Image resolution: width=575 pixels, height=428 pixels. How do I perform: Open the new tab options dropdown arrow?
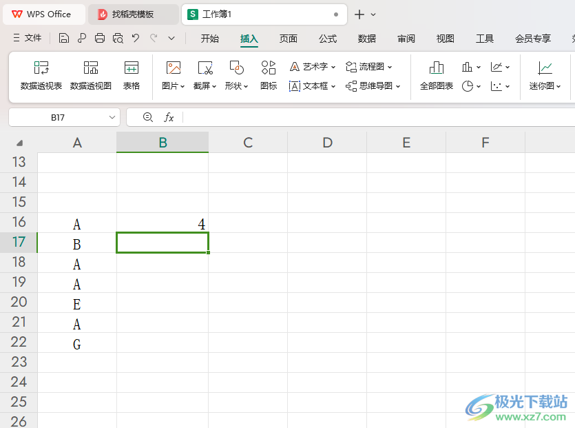(373, 14)
